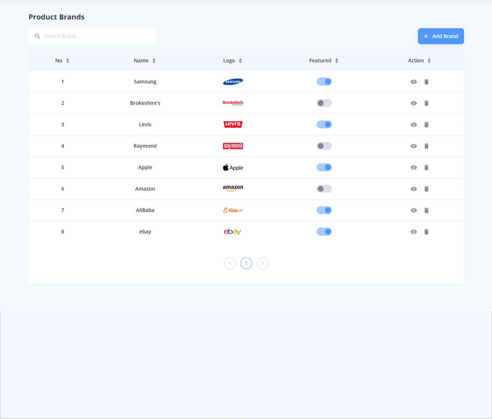Delete the AliBaba brand entry
Image resolution: width=492 pixels, height=419 pixels.
[426, 210]
